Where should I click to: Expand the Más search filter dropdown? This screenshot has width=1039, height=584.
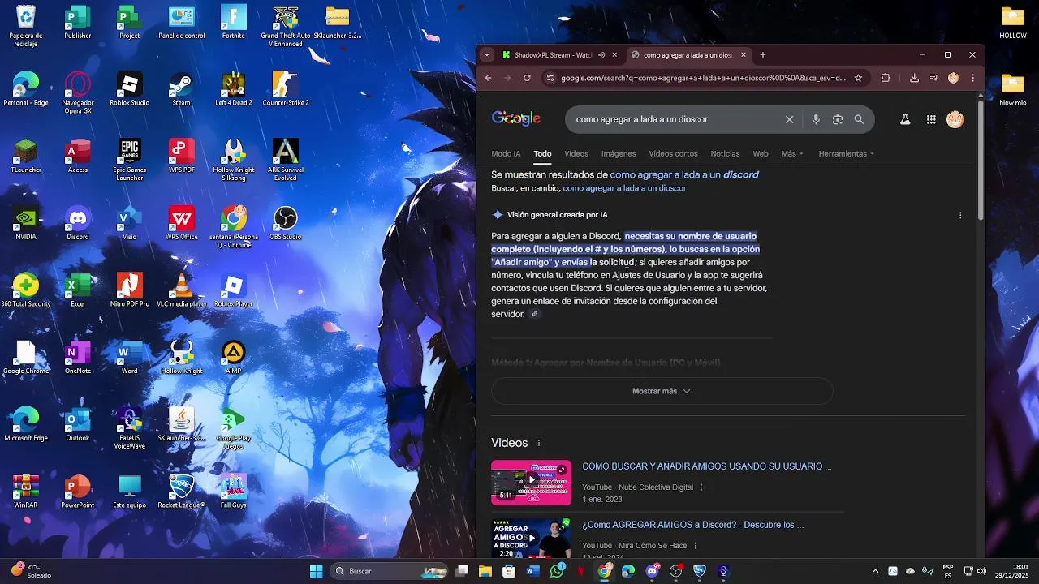pyautogui.click(x=792, y=153)
